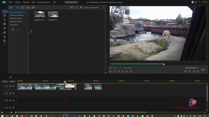209x117 pixels.
Task: Click the preview display options icon
Action: [194, 71]
